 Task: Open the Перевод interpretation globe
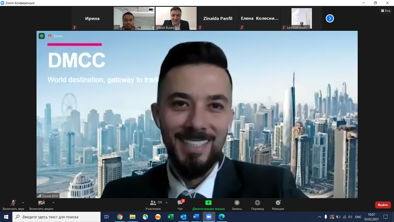(x=257, y=205)
